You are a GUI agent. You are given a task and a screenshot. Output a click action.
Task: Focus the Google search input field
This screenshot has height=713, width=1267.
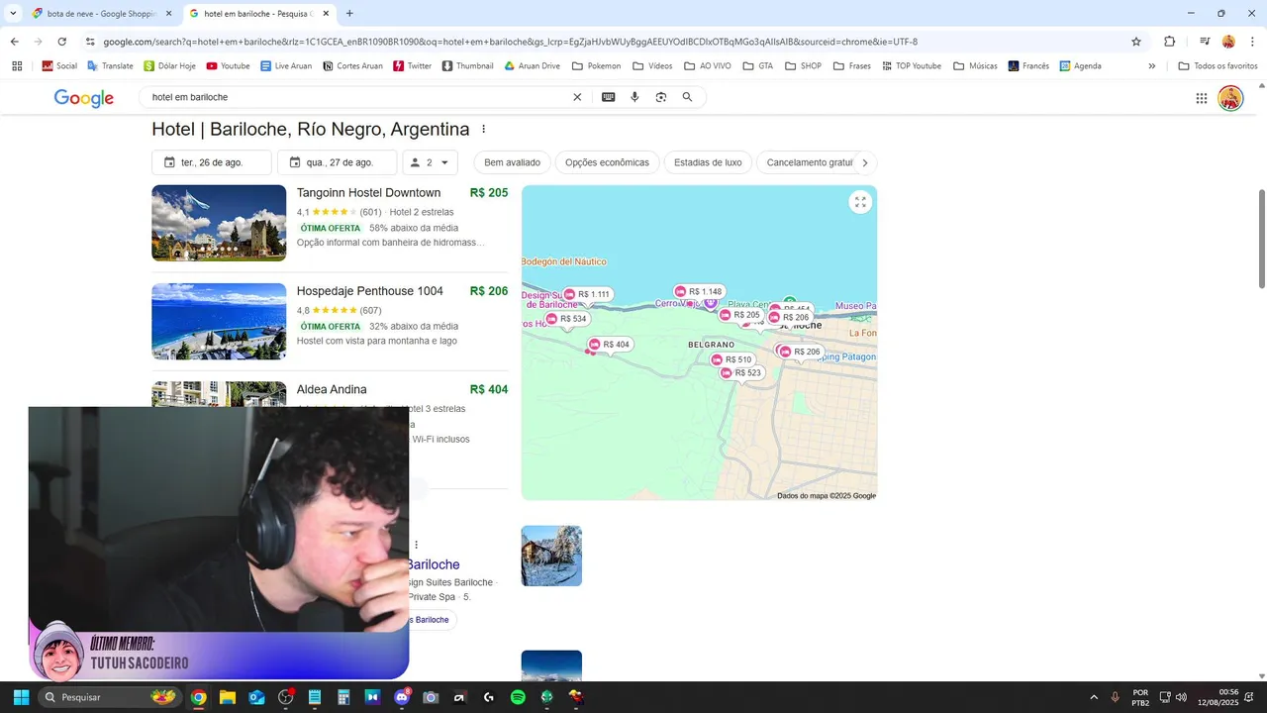coord(356,97)
